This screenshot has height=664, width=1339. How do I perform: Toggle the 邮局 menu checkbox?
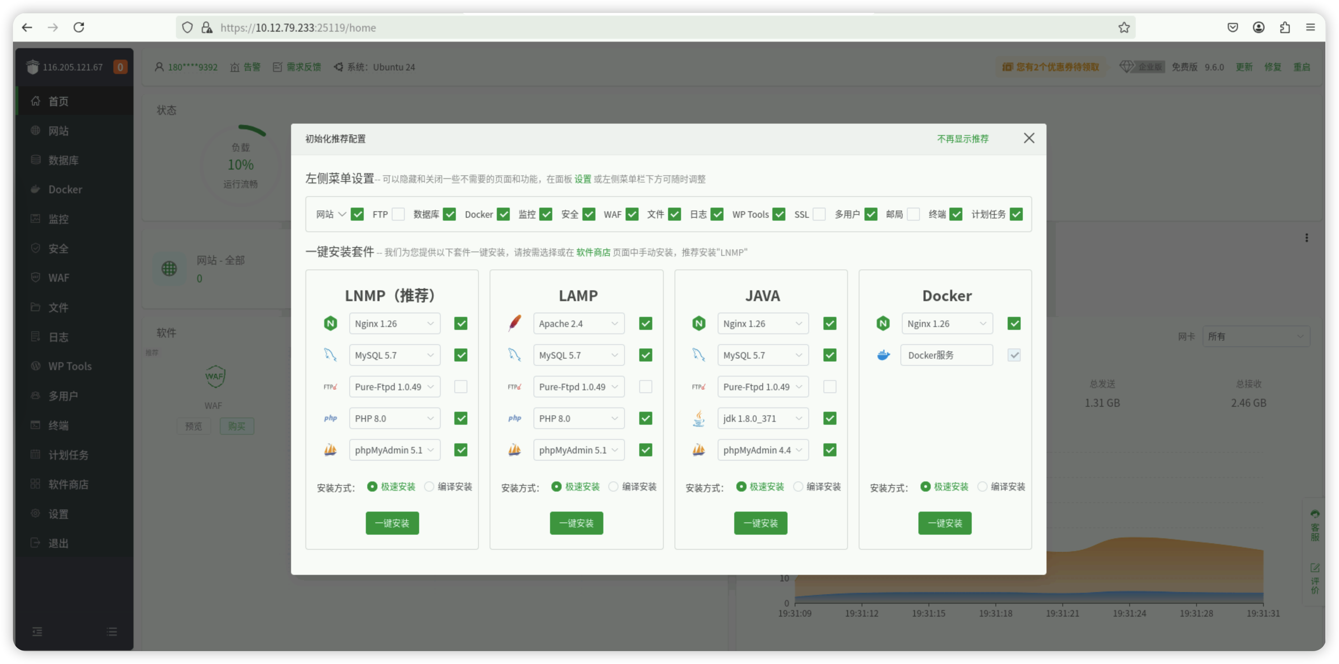pyautogui.click(x=913, y=215)
